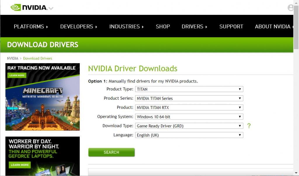Open the PLATFORMS menu
Image resolution: width=299 pixels, height=176 pixels.
[x=31, y=27]
